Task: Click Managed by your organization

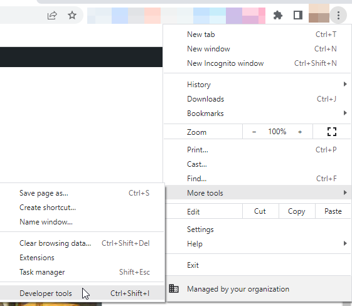Action: pos(258,289)
